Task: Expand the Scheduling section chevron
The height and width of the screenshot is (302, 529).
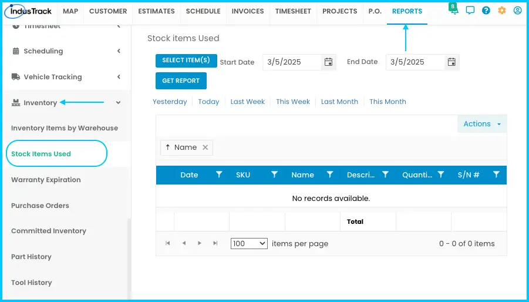Action: [x=119, y=51]
